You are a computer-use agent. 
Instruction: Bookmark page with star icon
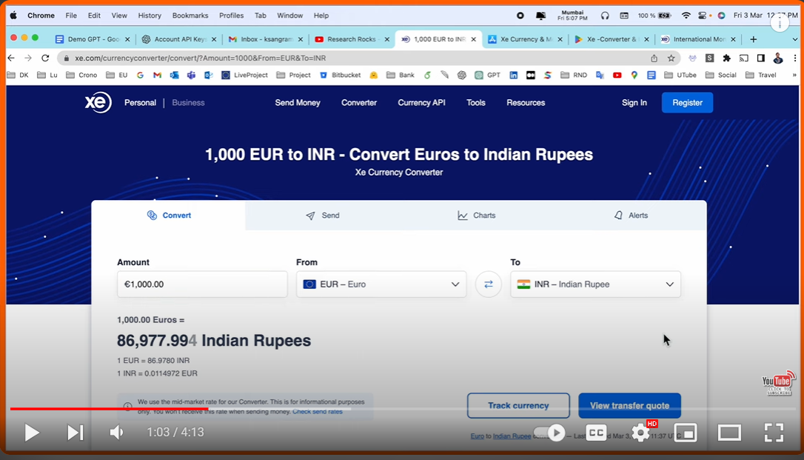point(671,58)
